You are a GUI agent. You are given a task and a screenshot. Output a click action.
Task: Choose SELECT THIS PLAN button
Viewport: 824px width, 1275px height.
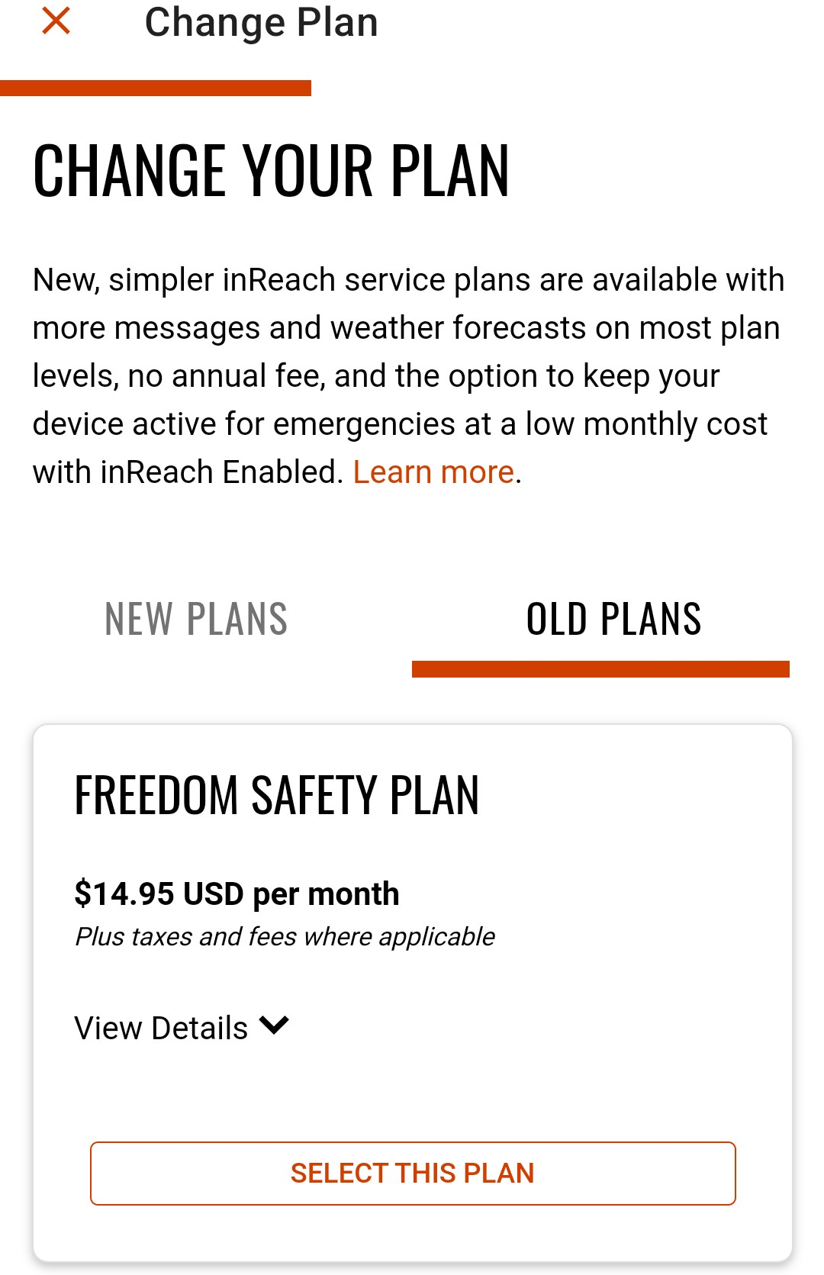tap(413, 1174)
